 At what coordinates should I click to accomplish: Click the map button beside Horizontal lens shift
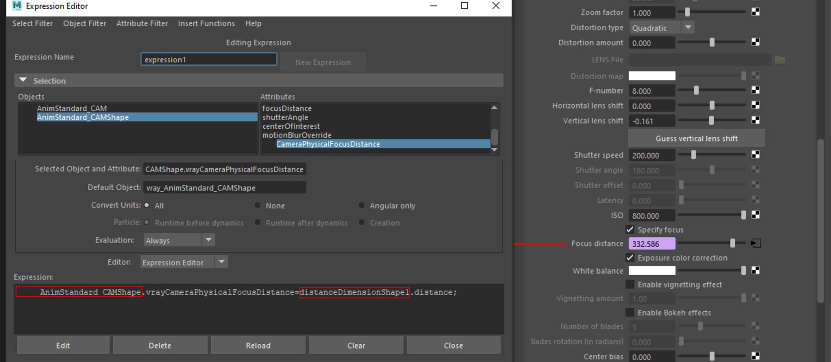tap(755, 105)
